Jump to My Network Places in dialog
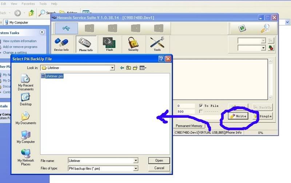The height and width of the screenshot is (183, 291). tap(26, 158)
